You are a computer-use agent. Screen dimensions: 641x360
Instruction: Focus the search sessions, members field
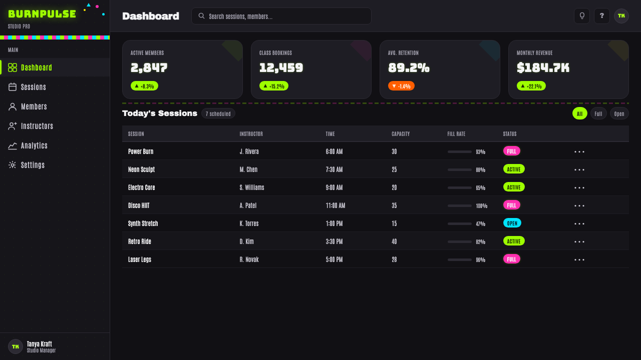click(281, 16)
